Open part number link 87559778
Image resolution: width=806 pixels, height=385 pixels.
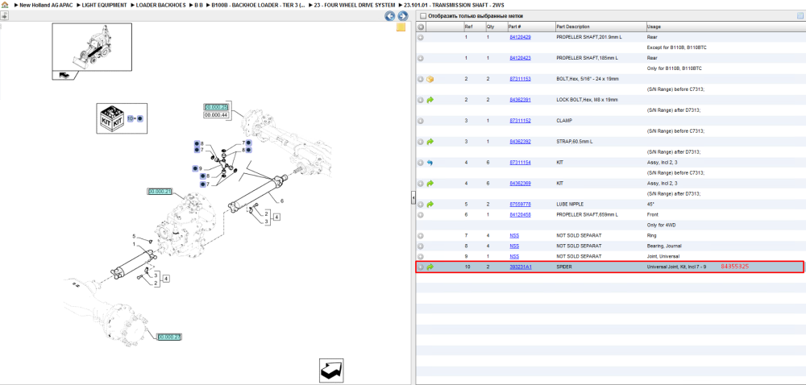pos(520,204)
